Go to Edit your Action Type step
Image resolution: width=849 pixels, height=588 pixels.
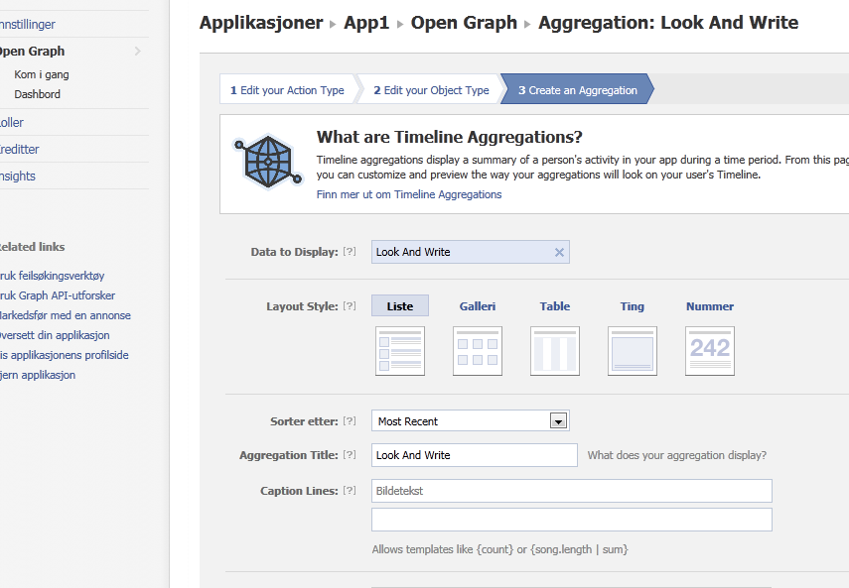click(x=287, y=90)
